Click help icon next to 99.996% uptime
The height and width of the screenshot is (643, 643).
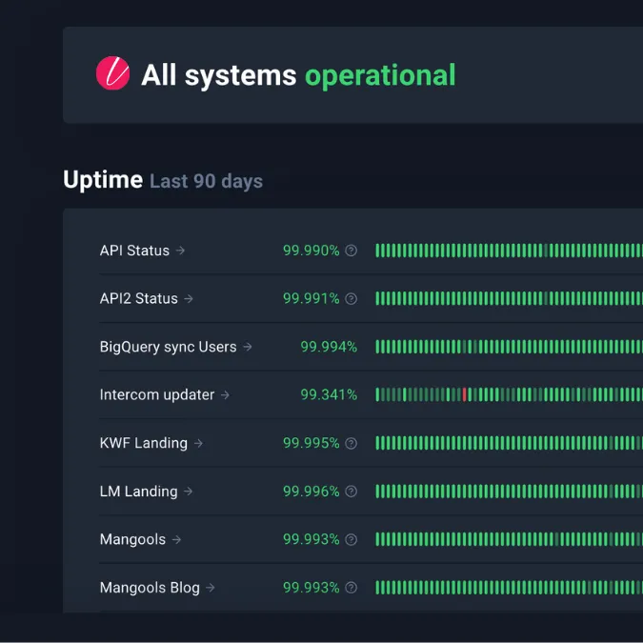pos(351,491)
